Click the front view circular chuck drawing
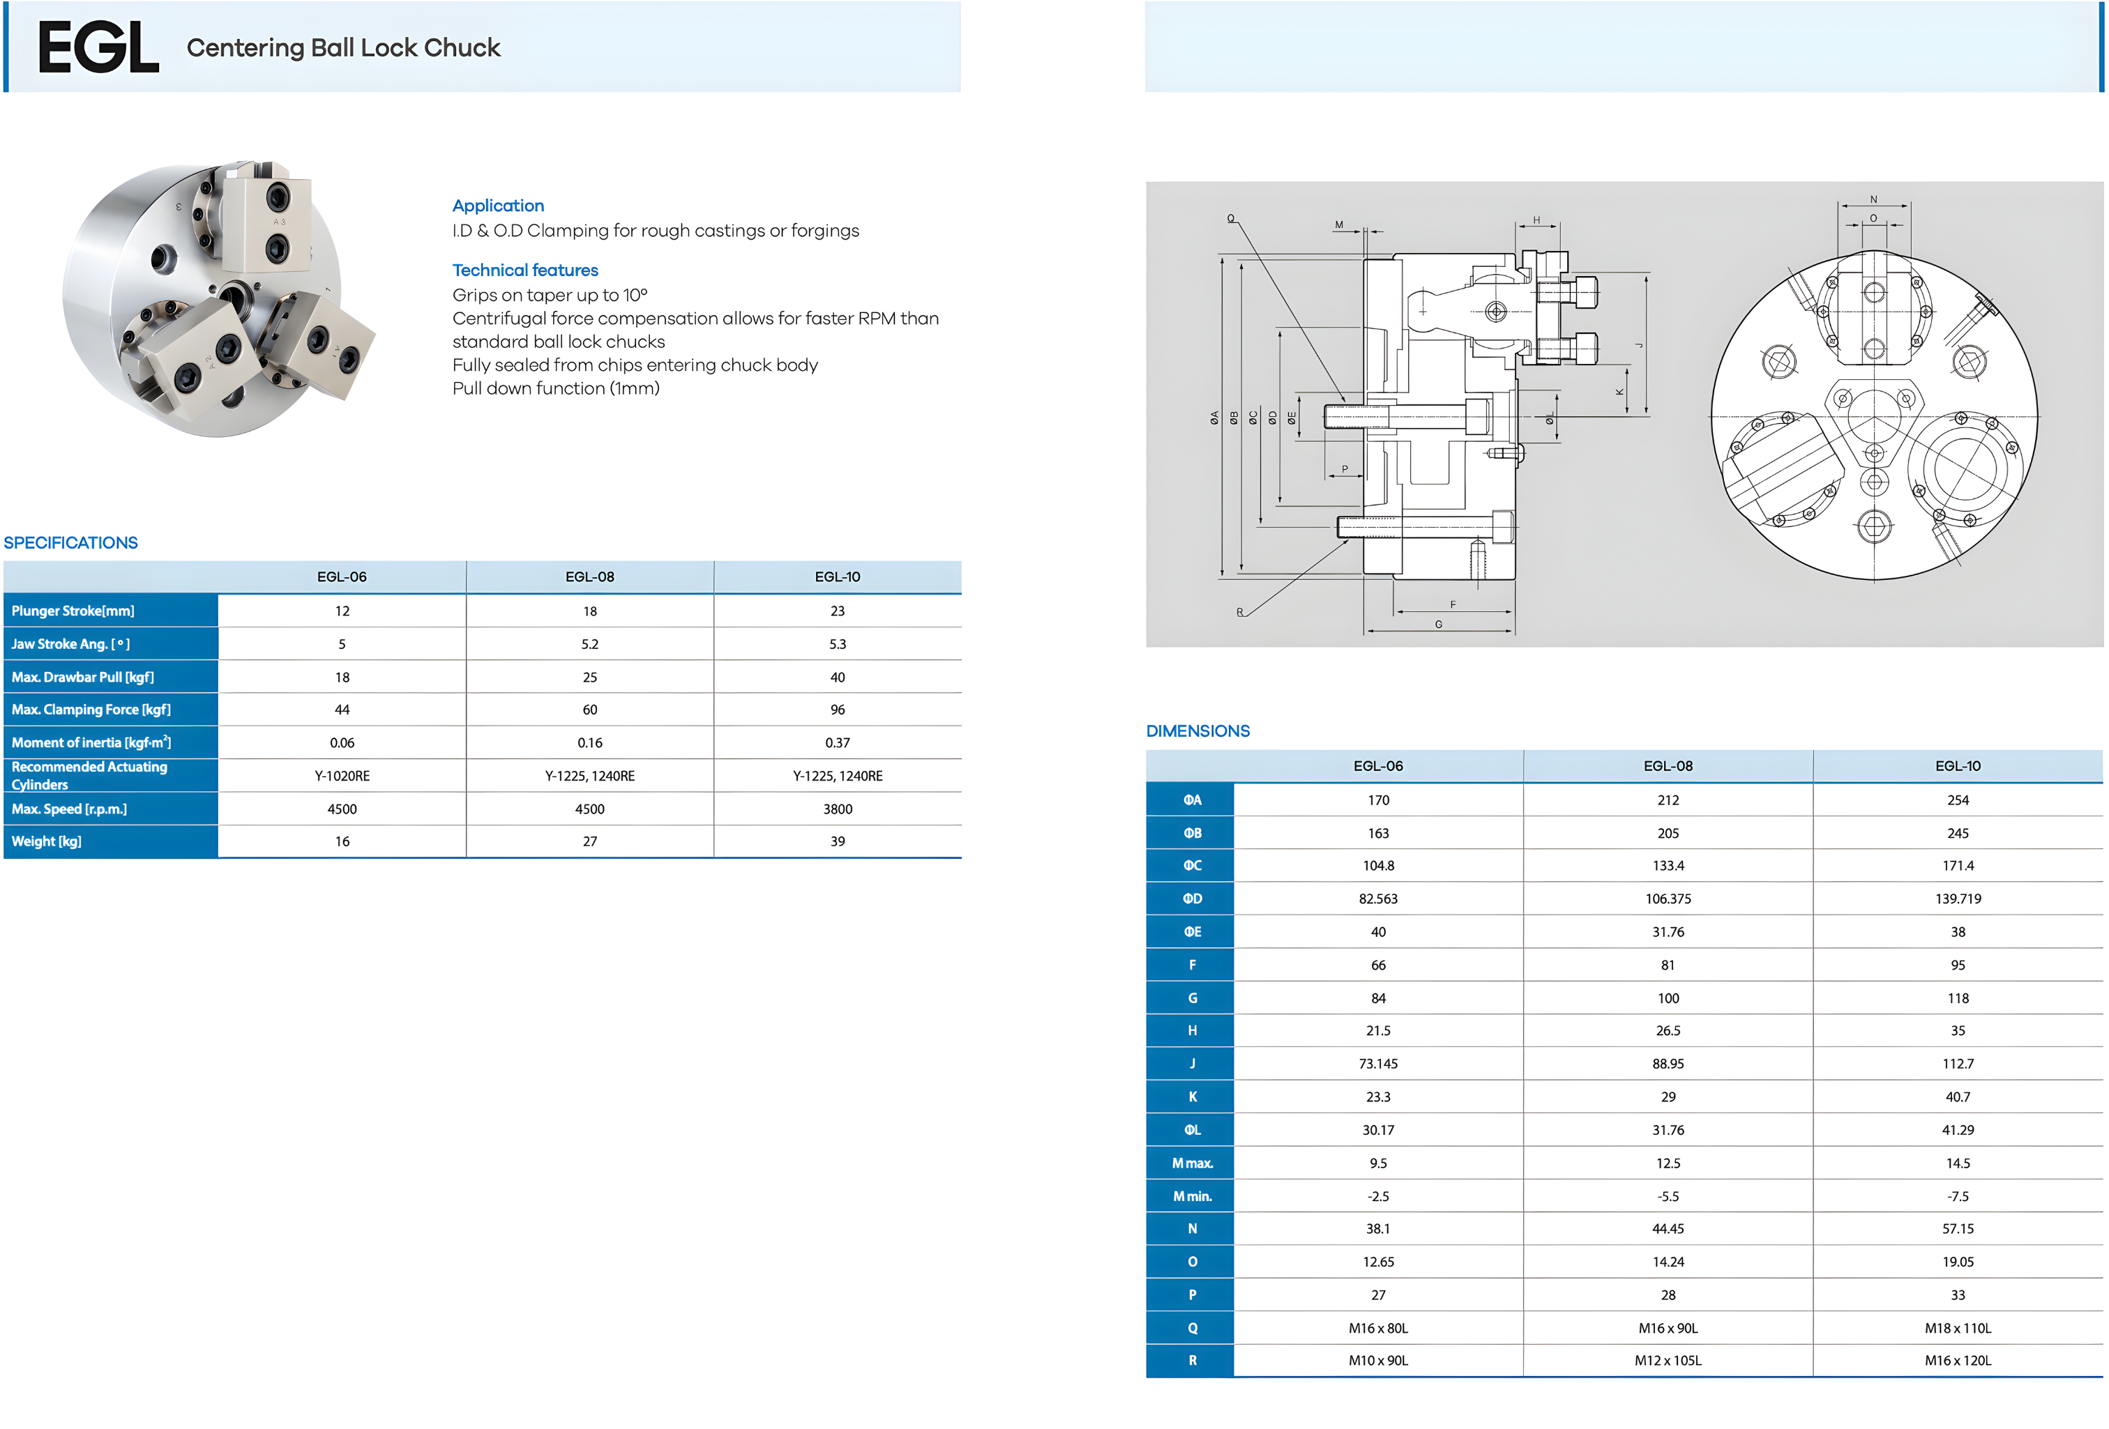 (1873, 415)
